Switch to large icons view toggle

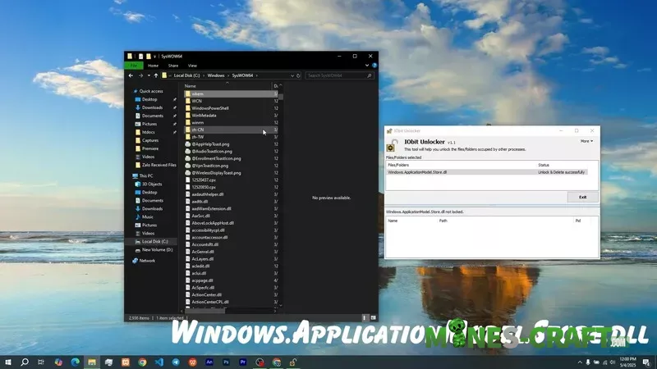pyautogui.click(x=374, y=317)
